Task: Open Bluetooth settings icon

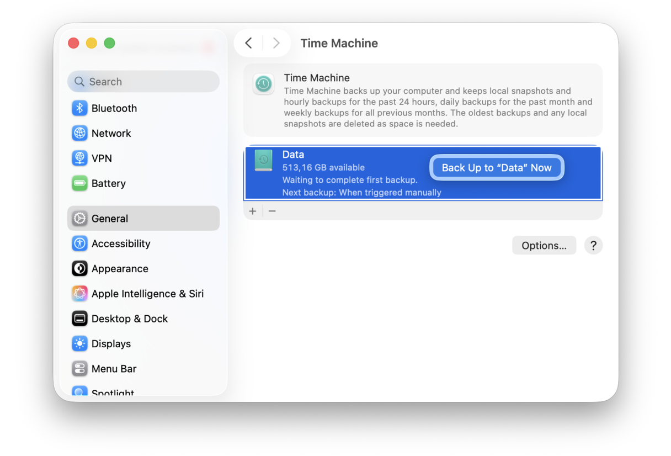Action: coord(79,108)
